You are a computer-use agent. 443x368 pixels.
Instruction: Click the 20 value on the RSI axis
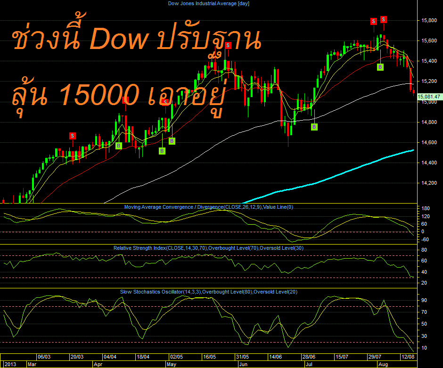click(x=424, y=283)
